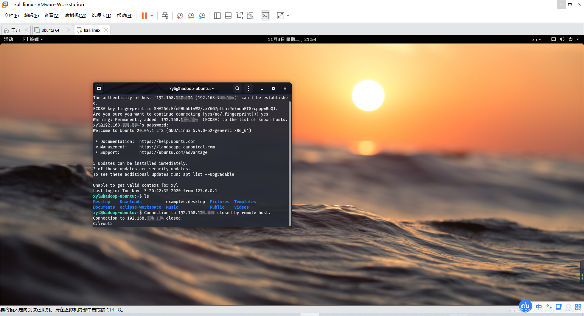This screenshot has width=584, height=316.
Task: Click the C:\root> prompt line in terminal
Action: tap(103, 224)
